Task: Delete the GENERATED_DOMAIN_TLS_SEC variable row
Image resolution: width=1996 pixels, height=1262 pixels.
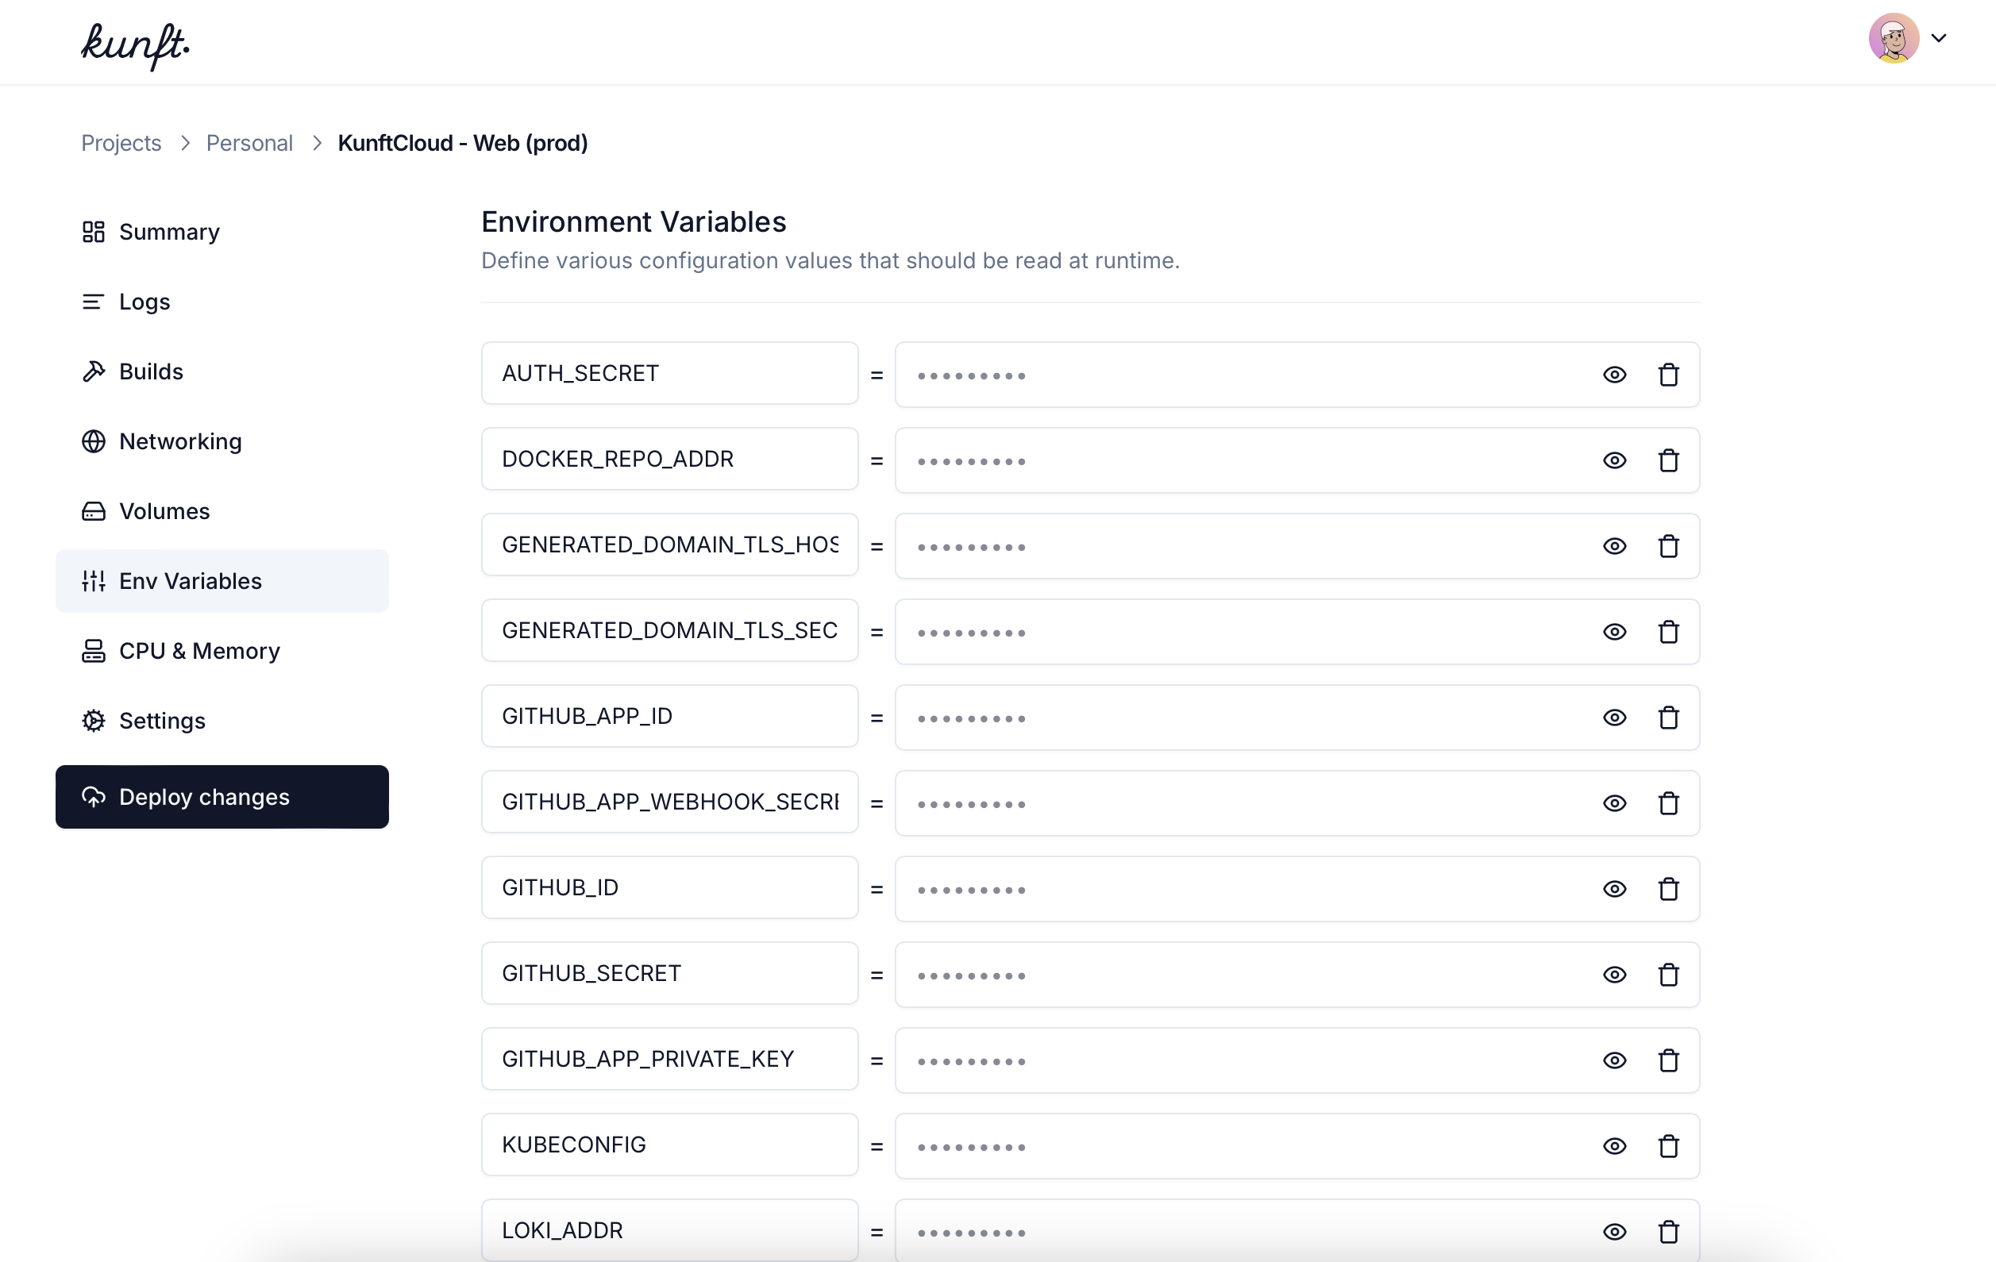Action: click(x=1668, y=632)
